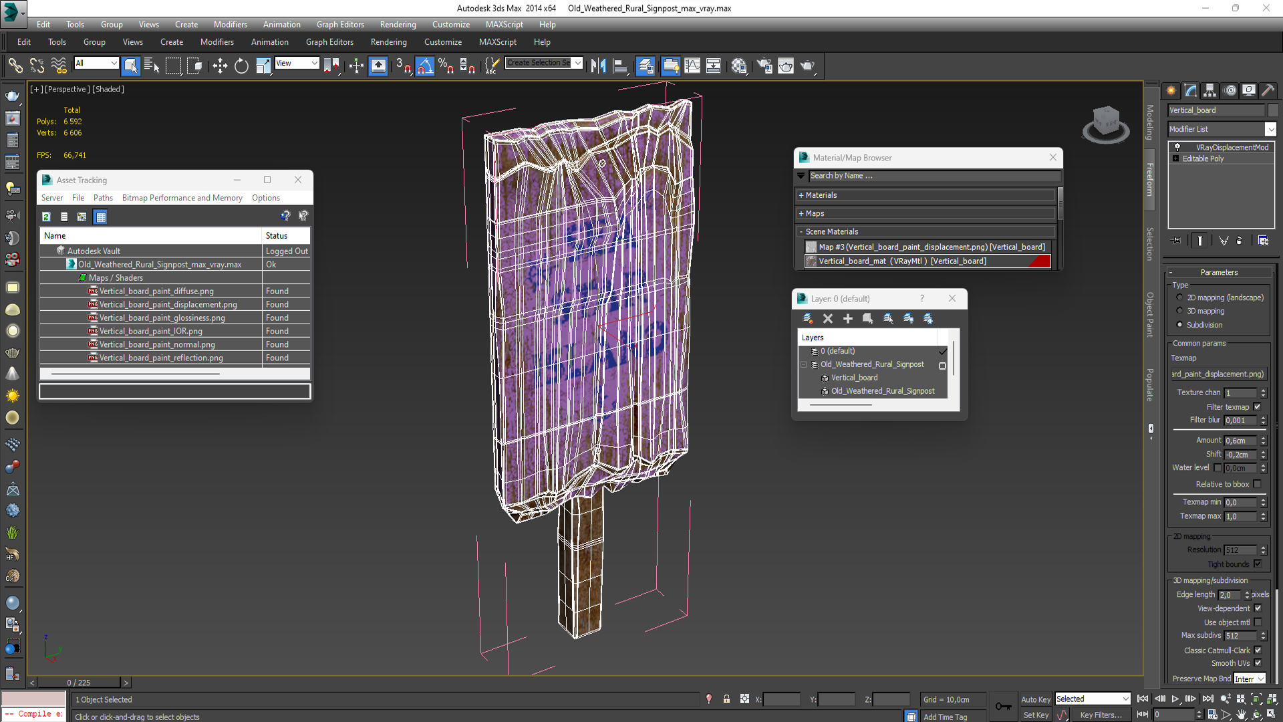Click Select by Name tool
The width and height of the screenshot is (1283, 722).
coord(152,66)
